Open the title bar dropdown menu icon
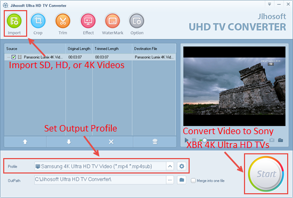This screenshot has width=293, height=198. tap(270, 4)
